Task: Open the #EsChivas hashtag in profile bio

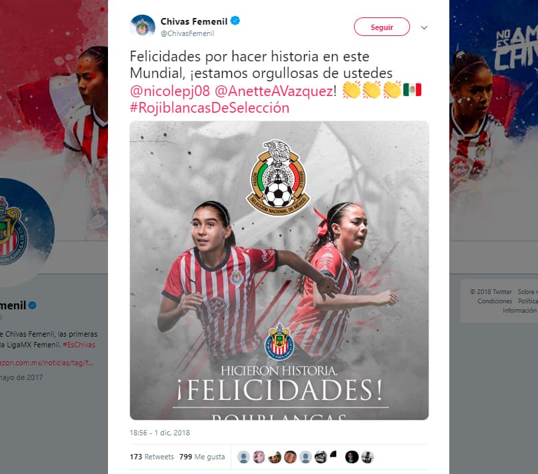Action: click(x=79, y=345)
